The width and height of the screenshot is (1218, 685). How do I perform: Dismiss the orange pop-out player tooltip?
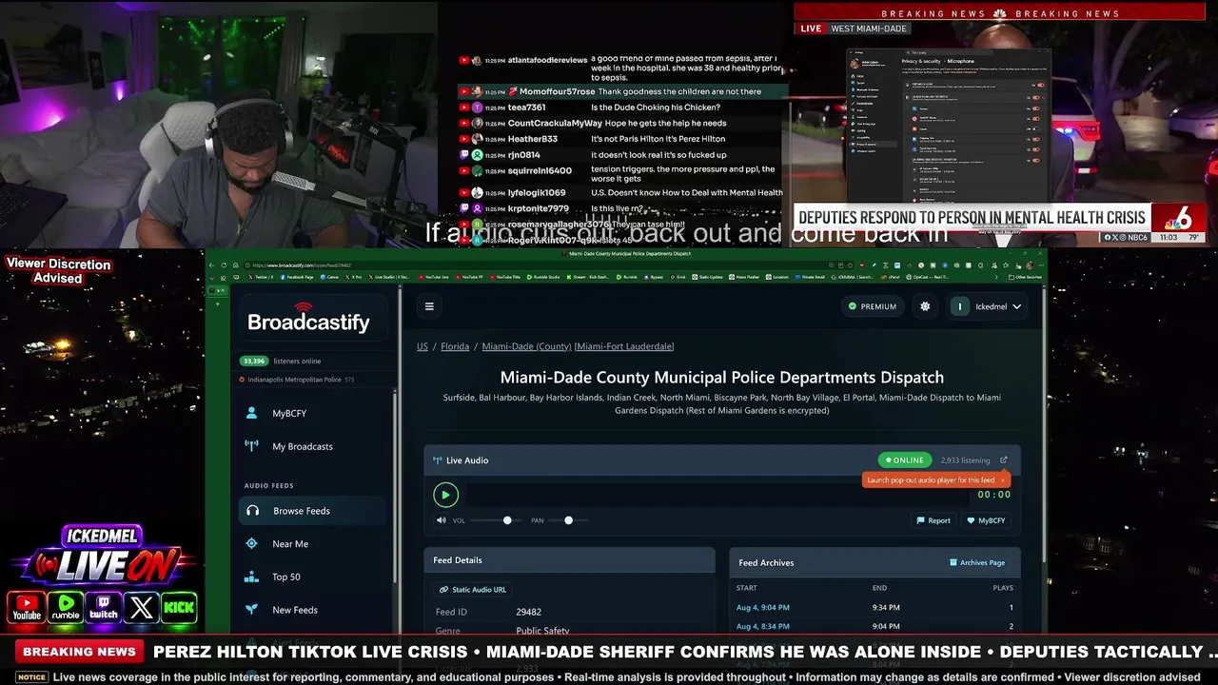tap(1002, 480)
